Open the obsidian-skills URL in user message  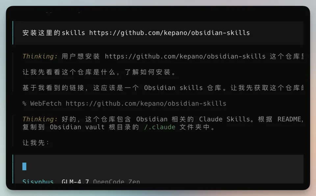pos(170,33)
